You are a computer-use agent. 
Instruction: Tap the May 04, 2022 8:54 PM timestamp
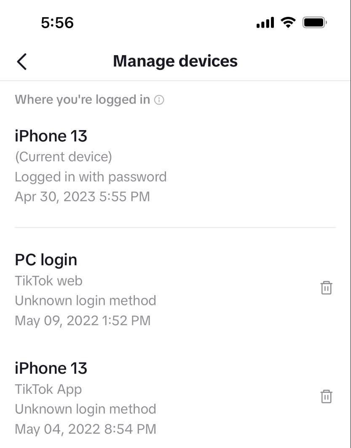tap(85, 429)
